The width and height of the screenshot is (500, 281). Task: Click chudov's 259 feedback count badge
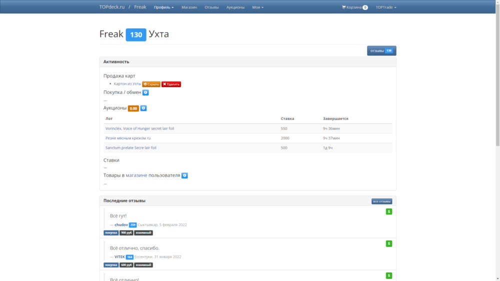(x=132, y=225)
